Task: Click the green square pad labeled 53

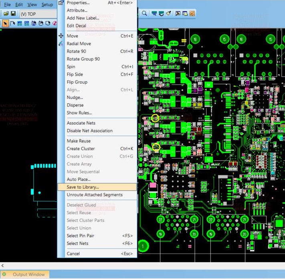Action: [208, 160]
